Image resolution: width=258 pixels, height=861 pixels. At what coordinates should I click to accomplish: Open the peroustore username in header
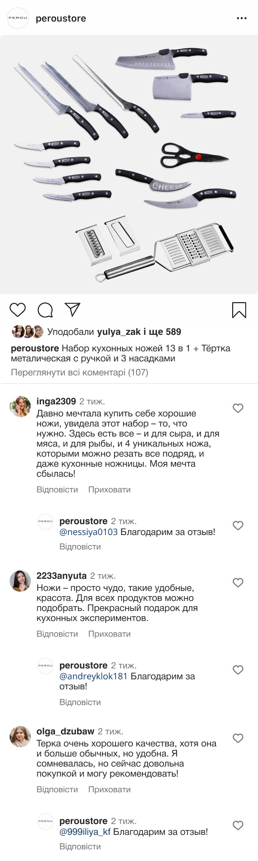click(x=61, y=18)
